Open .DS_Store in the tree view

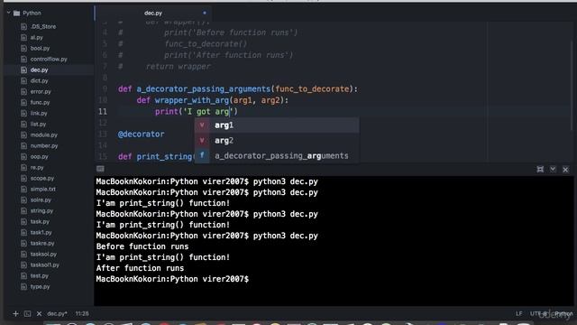point(43,26)
